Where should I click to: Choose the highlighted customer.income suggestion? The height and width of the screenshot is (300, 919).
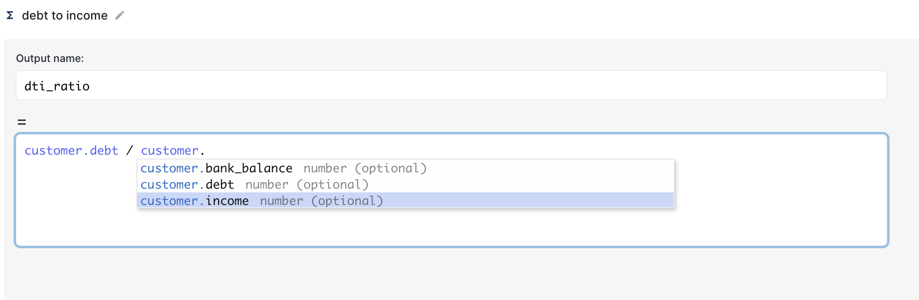point(195,201)
